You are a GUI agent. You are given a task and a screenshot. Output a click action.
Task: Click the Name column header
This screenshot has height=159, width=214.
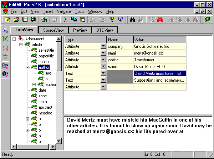[x=120, y=40]
